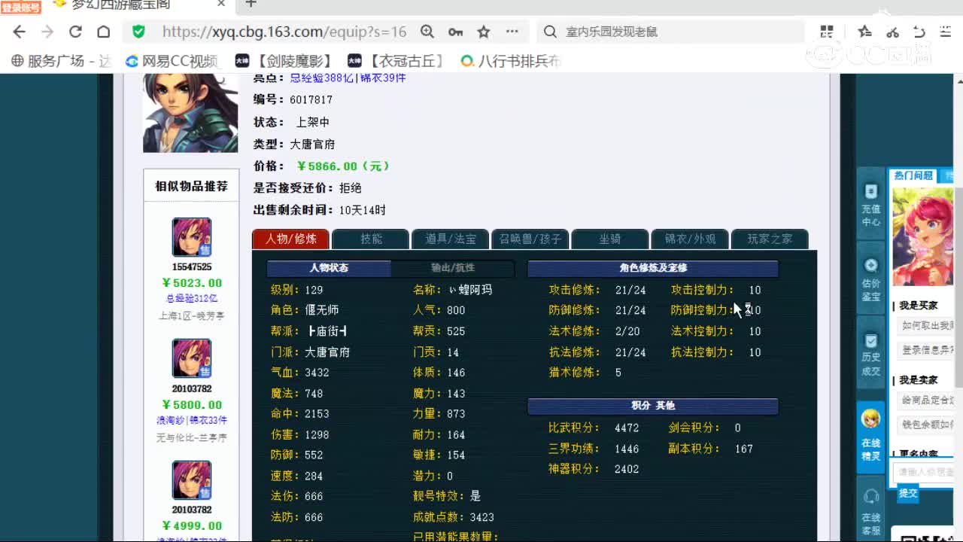Open similar item avatar priced ¥5800.00
963x542 pixels.
191,358
